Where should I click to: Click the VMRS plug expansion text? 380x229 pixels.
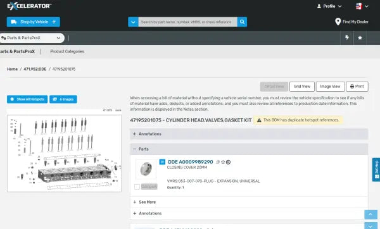point(213,181)
